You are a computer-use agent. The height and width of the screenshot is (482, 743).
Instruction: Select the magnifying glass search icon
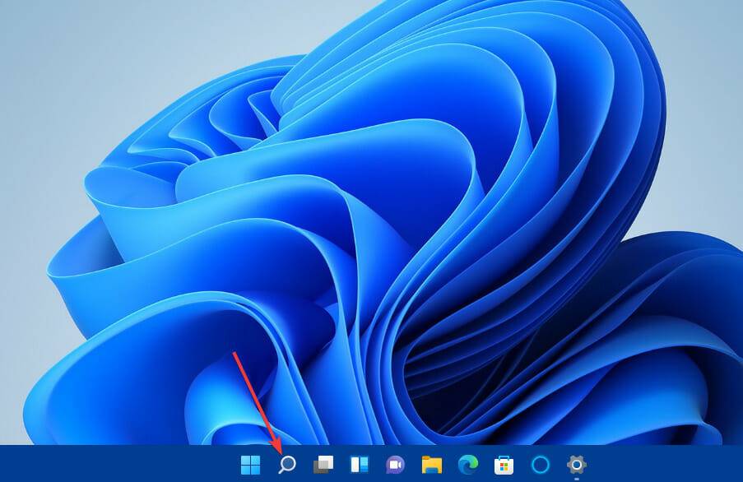(x=286, y=465)
